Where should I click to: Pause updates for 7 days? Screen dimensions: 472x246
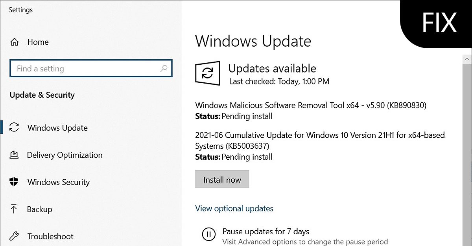[266, 231]
